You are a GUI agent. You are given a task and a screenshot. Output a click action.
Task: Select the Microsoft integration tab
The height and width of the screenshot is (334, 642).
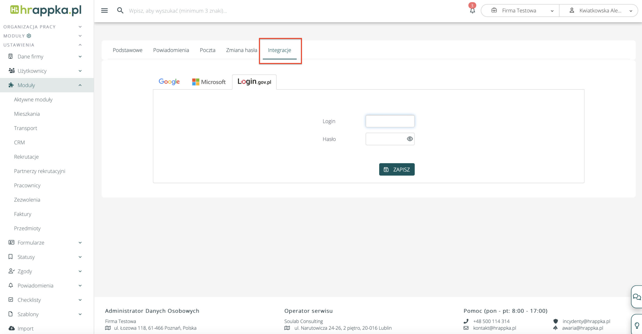pyautogui.click(x=209, y=82)
